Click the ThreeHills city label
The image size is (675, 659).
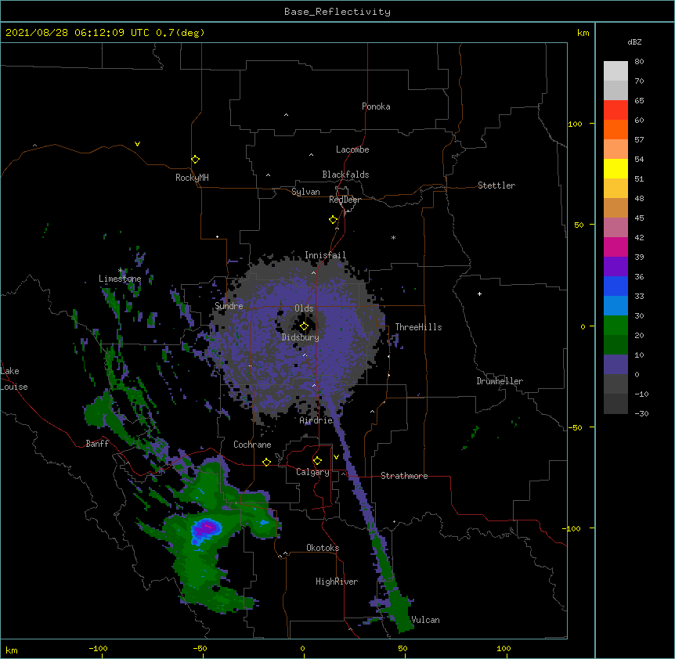(x=418, y=327)
